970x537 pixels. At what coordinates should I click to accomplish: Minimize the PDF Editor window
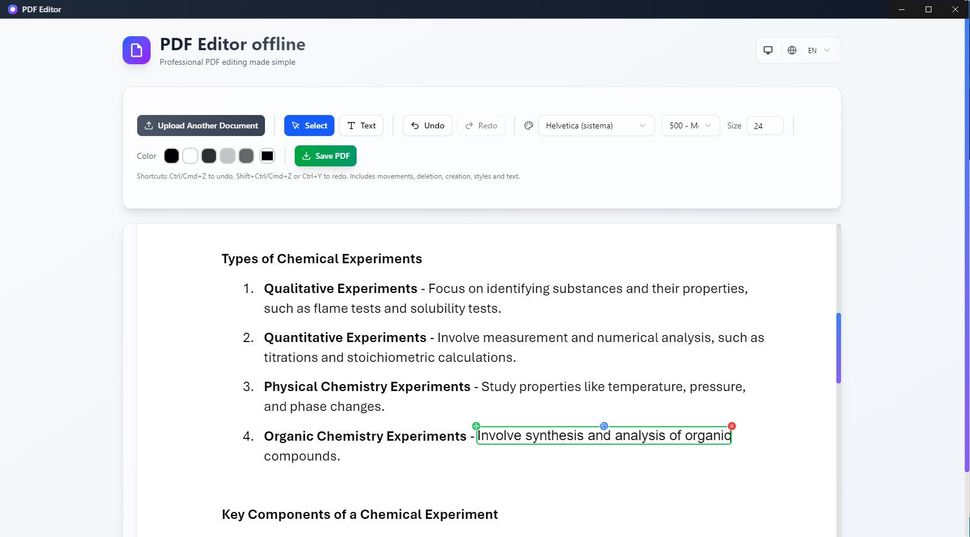click(902, 9)
